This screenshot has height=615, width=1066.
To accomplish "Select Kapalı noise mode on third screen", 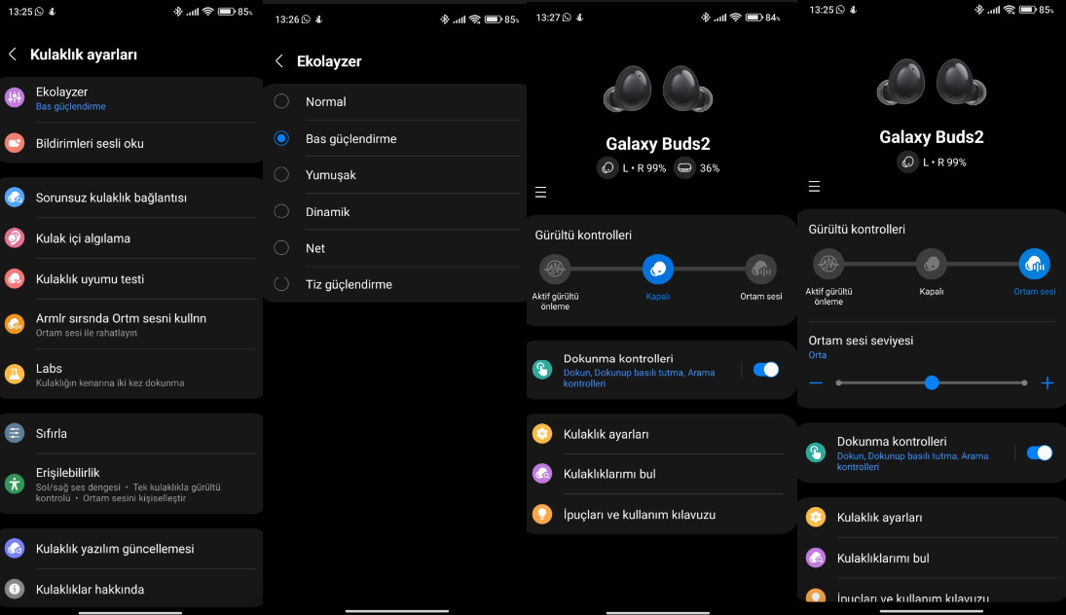I will coord(657,270).
